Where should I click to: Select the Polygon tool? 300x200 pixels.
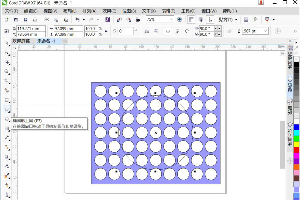(x=7, y=119)
